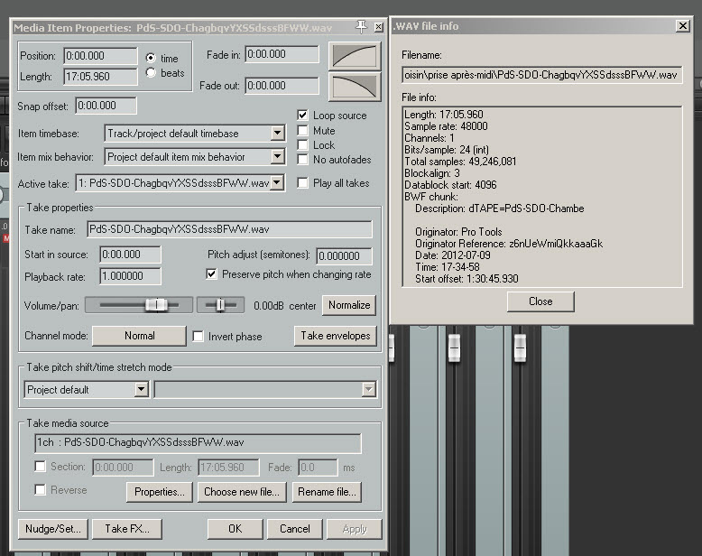The height and width of the screenshot is (556, 702).
Task: Tick Preserve pitch when changing rate
Action: (x=212, y=274)
